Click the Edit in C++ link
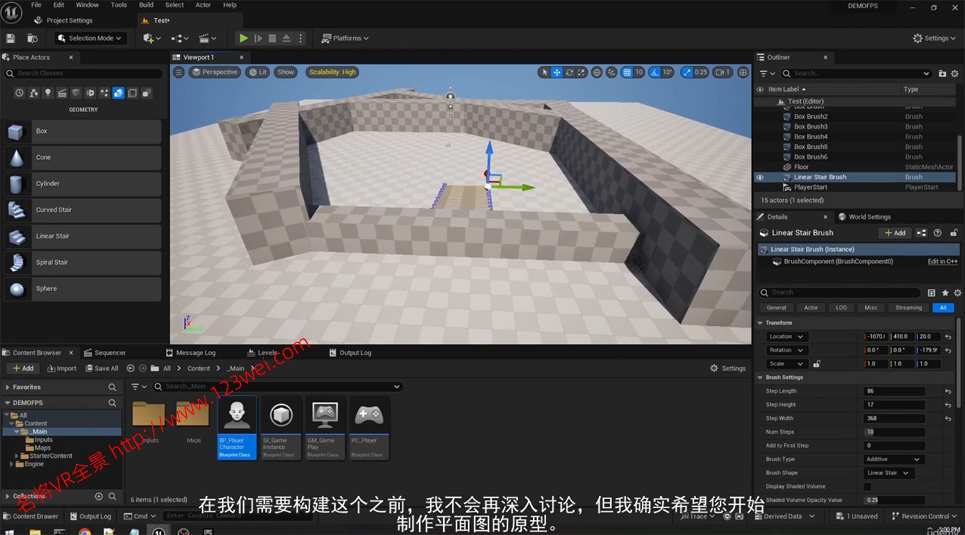Viewport: 965px width, 535px height. (x=942, y=261)
